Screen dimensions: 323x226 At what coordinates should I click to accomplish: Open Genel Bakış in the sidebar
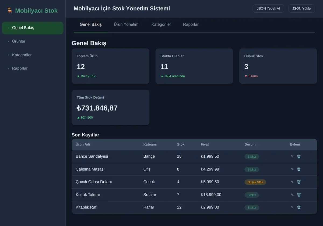pyautogui.click(x=33, y=28)
